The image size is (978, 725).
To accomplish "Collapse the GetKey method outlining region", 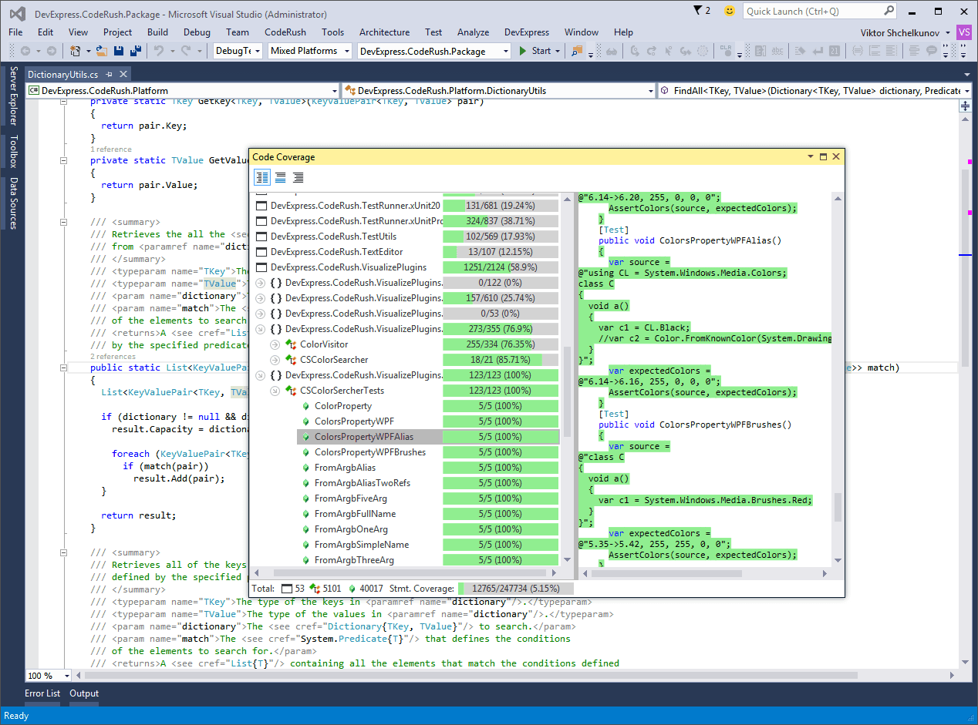I will [62, 102].
